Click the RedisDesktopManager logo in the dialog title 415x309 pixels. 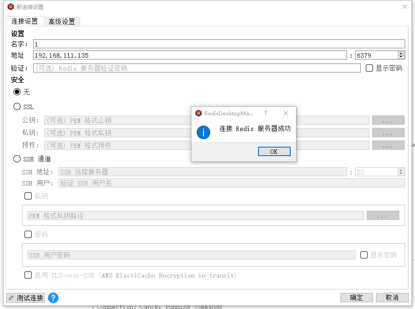199,113
